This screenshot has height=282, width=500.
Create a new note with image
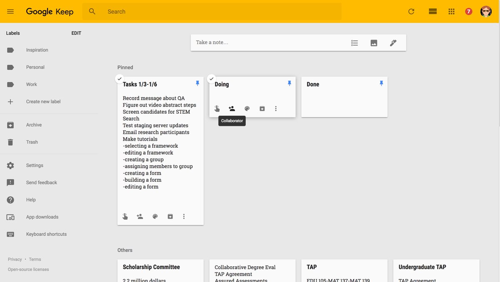pyautogui.click(x=374, y=43)
